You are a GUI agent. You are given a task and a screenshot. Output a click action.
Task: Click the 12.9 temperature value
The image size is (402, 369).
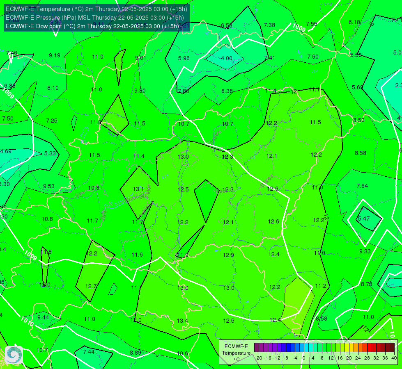coord(228,255)
